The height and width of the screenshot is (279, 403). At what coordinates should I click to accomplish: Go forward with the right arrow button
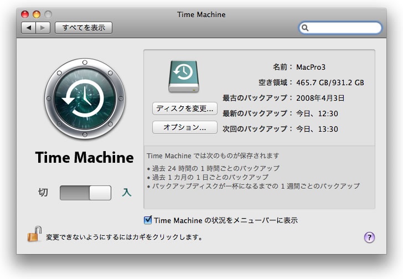(43, 28)
